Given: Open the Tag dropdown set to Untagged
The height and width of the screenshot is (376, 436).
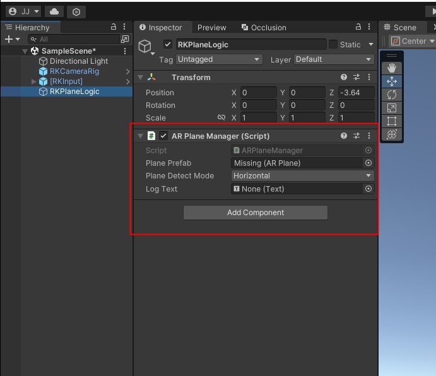Looking at the screenshot, I should point(218,59).
